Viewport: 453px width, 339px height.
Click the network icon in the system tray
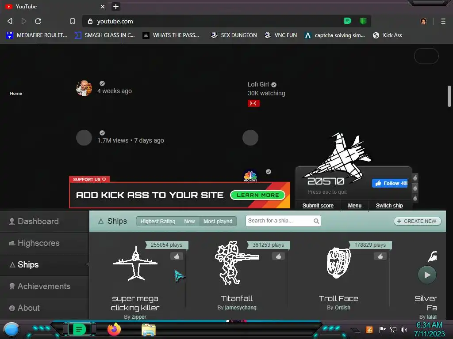[393, 329]
